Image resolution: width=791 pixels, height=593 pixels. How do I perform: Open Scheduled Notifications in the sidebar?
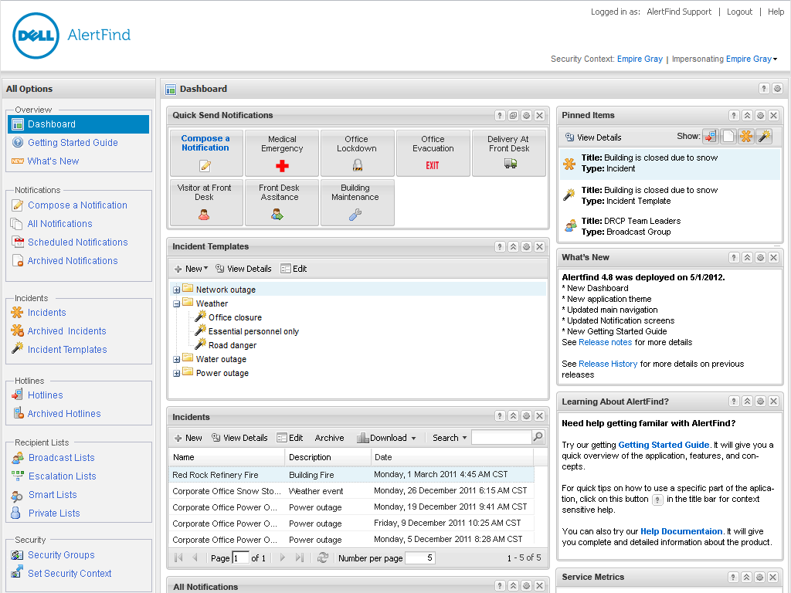[78, 242]
